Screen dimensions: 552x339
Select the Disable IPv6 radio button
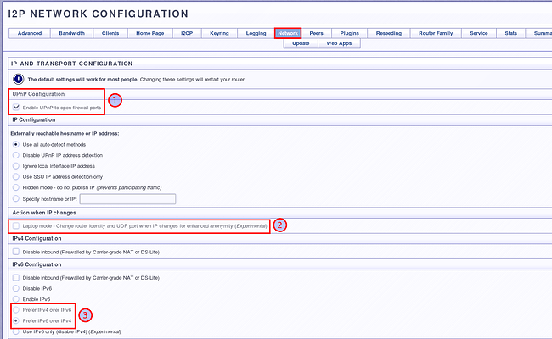coord(16,288)
